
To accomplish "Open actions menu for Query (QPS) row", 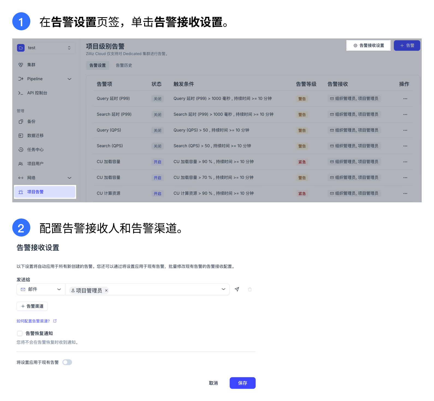I will (405, 130).
